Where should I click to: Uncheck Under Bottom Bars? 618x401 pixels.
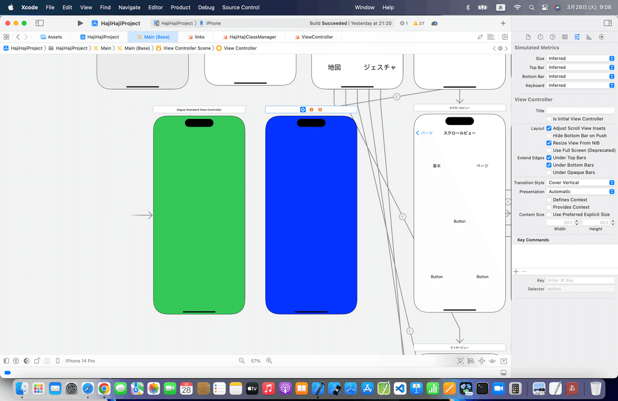[x=549, y=165]
